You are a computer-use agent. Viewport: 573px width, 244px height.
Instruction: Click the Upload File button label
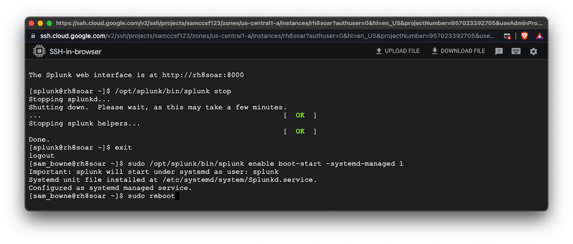point(402,51)
